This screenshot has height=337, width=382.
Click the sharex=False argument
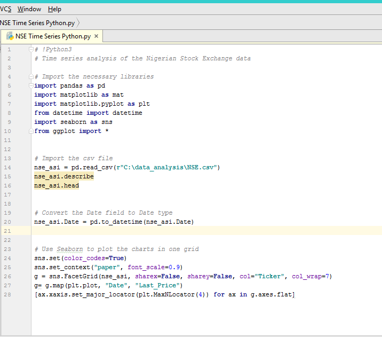click(x=157, y=276)
